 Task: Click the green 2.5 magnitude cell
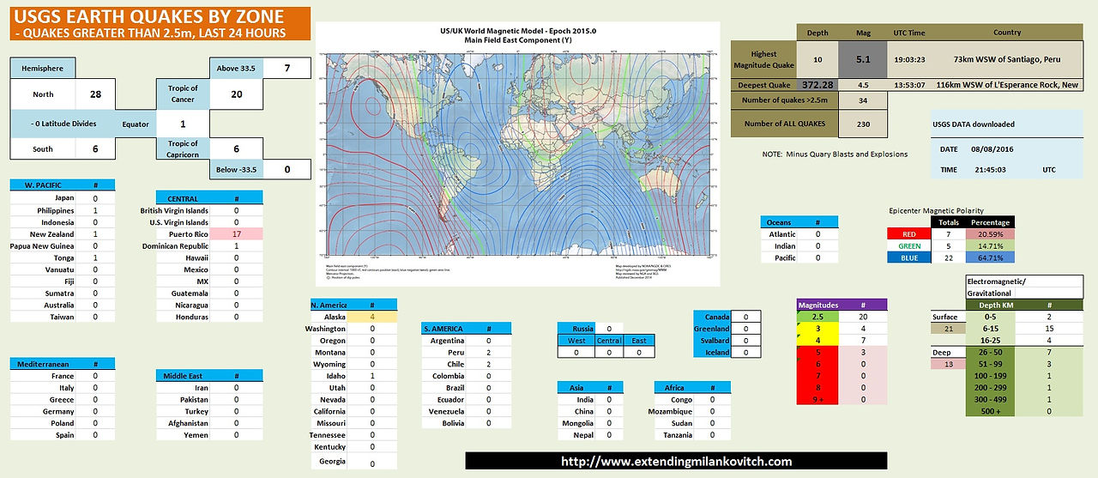point(817,317)
